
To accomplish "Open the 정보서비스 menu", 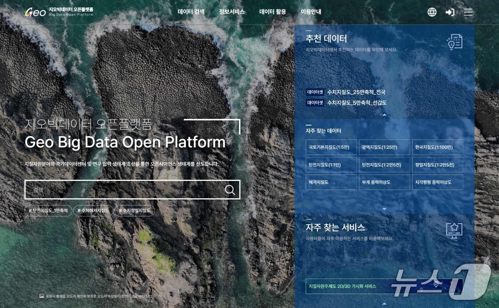I will 232,12.
